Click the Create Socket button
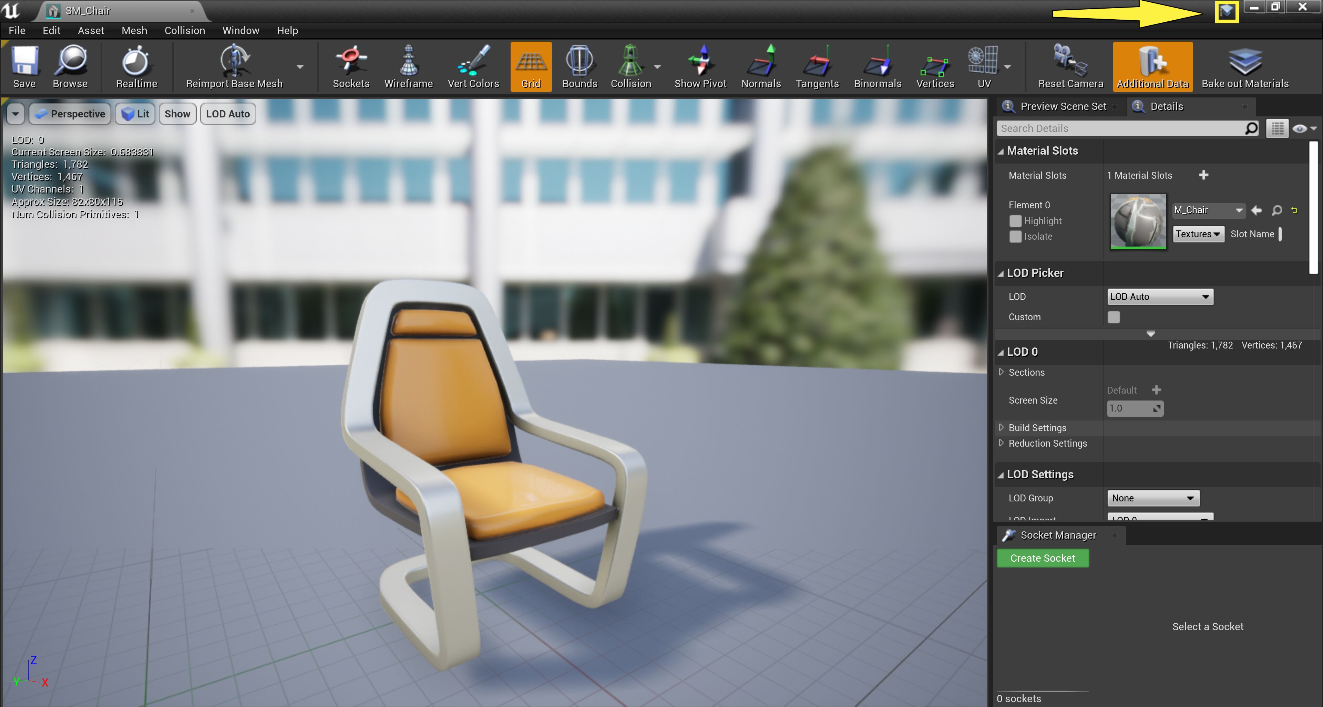 [x=1042, y=558]
